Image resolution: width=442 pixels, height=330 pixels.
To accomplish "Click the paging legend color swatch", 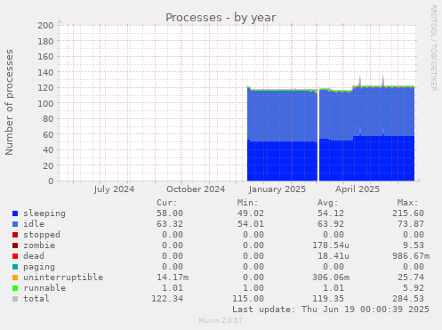I will [15, 267].
